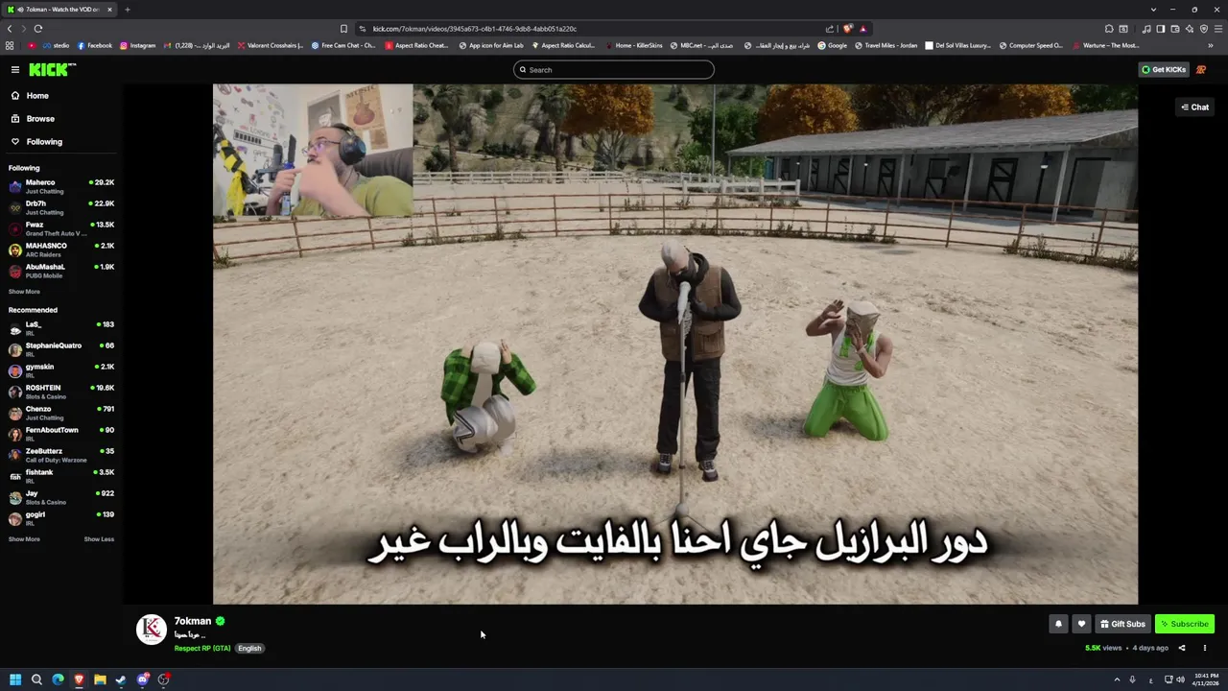Open the Google bookmark
The width and height of the screenshot is (1228, 691).
click(833, 45)
